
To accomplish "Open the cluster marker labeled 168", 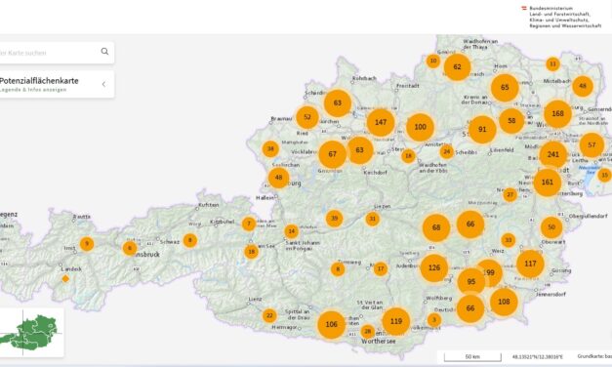I will 557,113.
